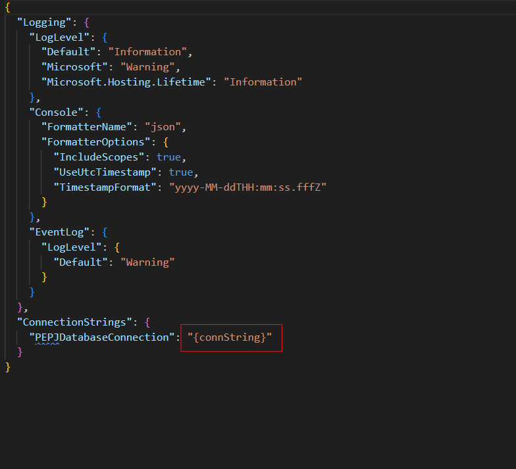This screenshot has width=516, height=469.
Task: Place cursor on the "PEPJDatabaseConnection" key
Action: pyautogui.click(x=102, y=337)
